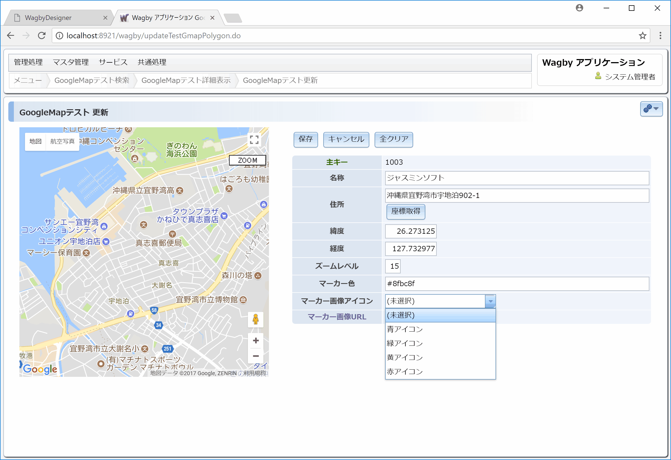Focus the ズームレベル field
The image size is (671, 460).
coord(393,266)
